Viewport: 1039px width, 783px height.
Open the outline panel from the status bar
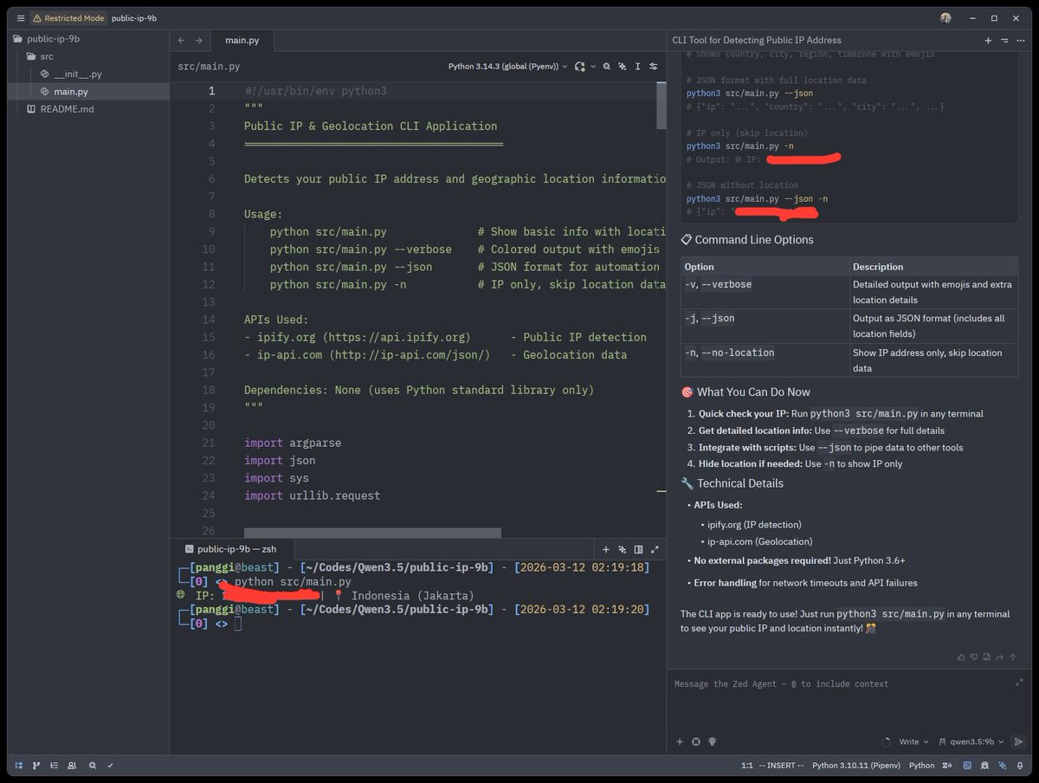click(x=54, y=766)
